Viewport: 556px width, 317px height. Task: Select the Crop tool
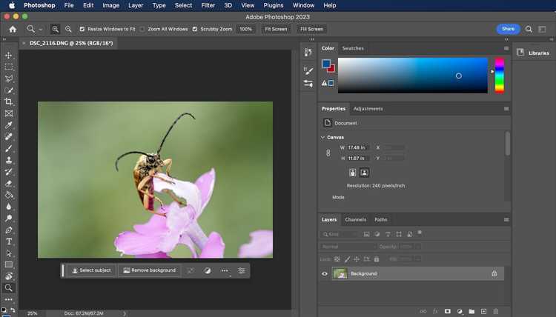click(8, 102)
